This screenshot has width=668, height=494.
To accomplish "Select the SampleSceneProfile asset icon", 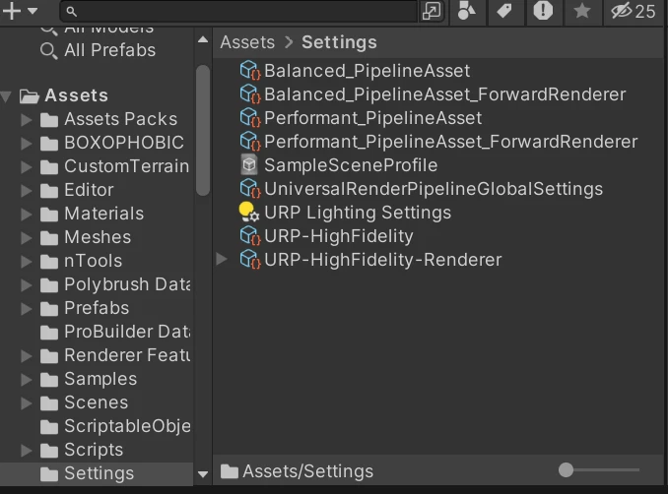I will (249, 165).
